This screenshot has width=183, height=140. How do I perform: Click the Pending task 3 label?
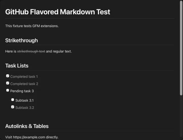(22, 91)
